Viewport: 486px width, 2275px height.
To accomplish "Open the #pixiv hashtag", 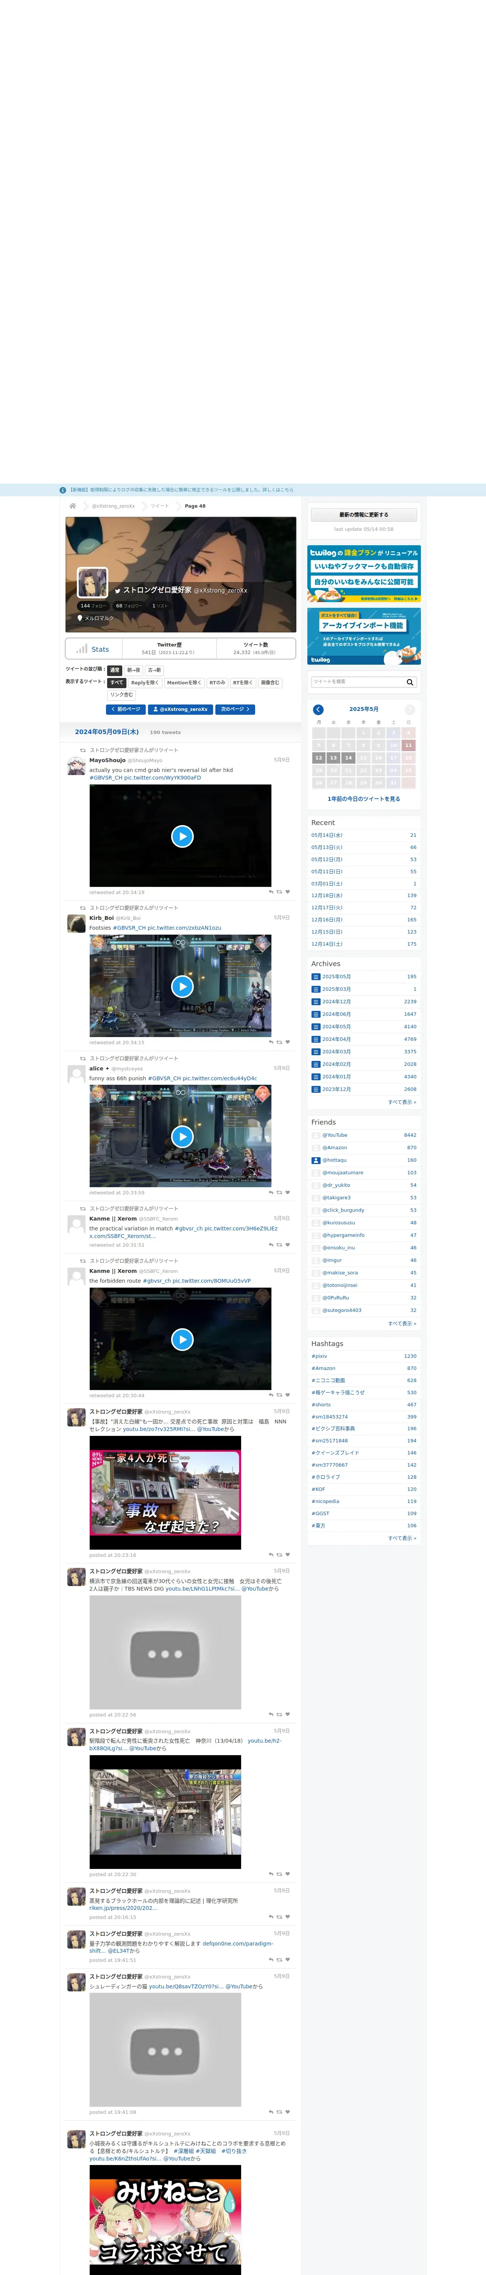I will click(x=319, y=1357).
